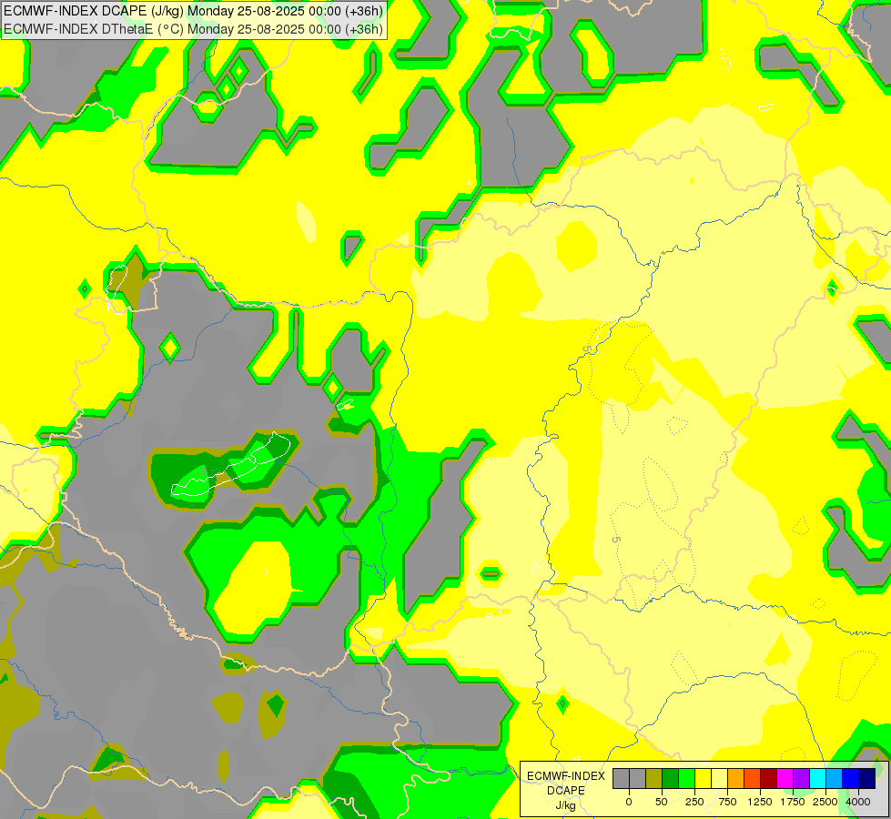Click the orange legend swatch
The height and width of the screenshot is (819, 891).
[736, 779]
